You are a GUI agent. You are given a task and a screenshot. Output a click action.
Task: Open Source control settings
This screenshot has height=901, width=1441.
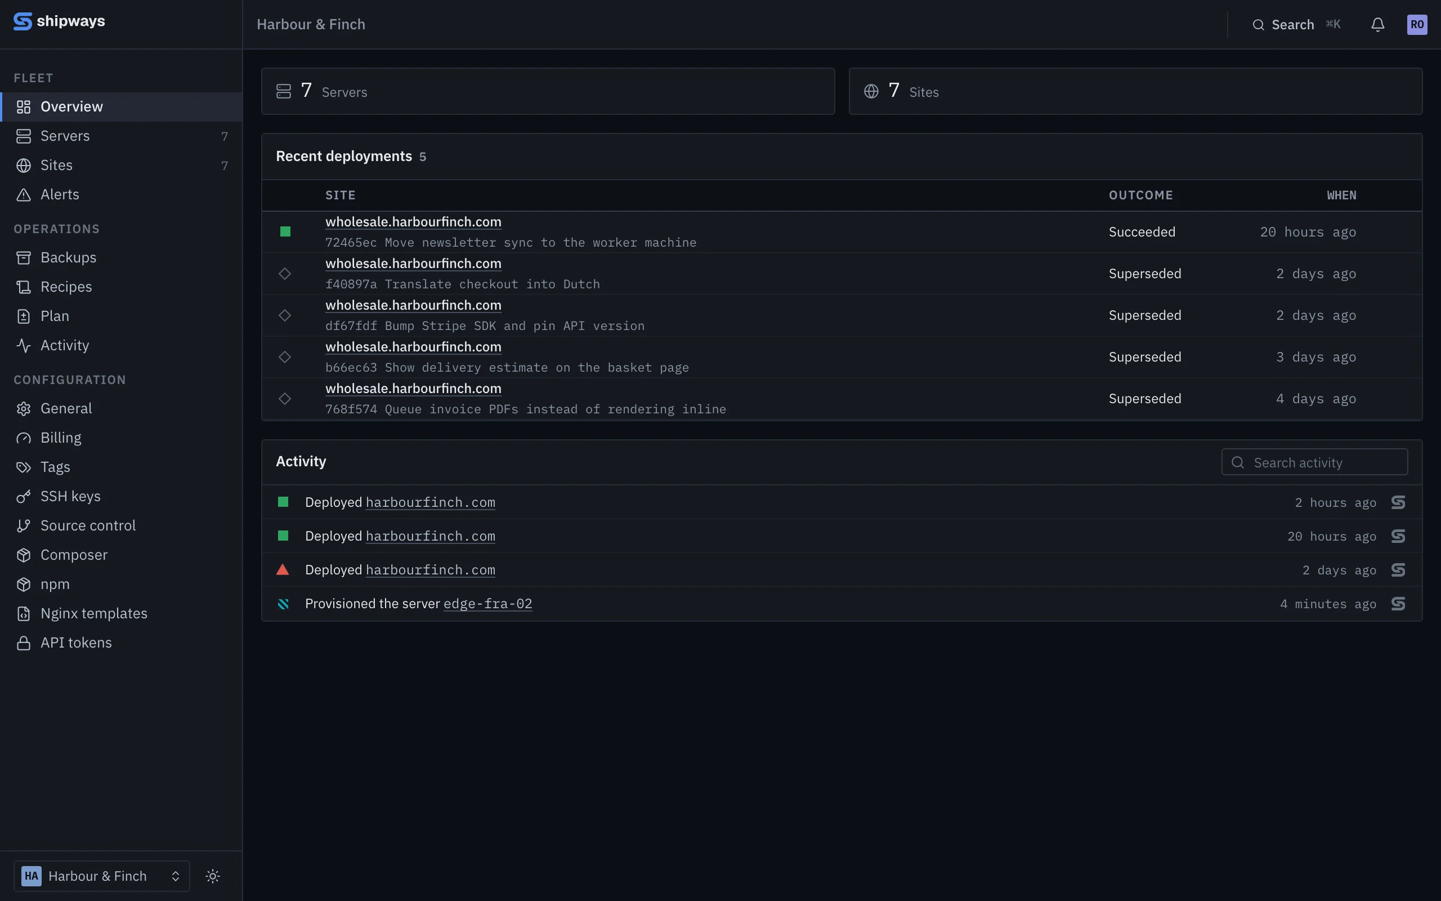click(122, 525)
